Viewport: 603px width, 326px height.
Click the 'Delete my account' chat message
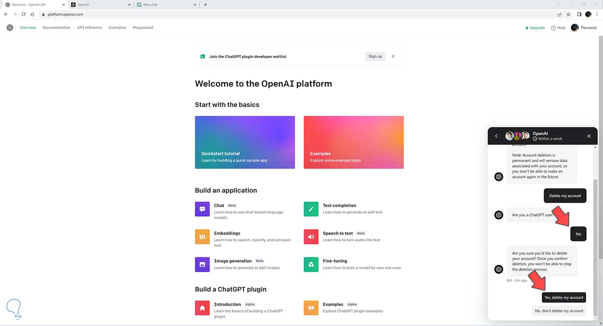tap(565, 196)
